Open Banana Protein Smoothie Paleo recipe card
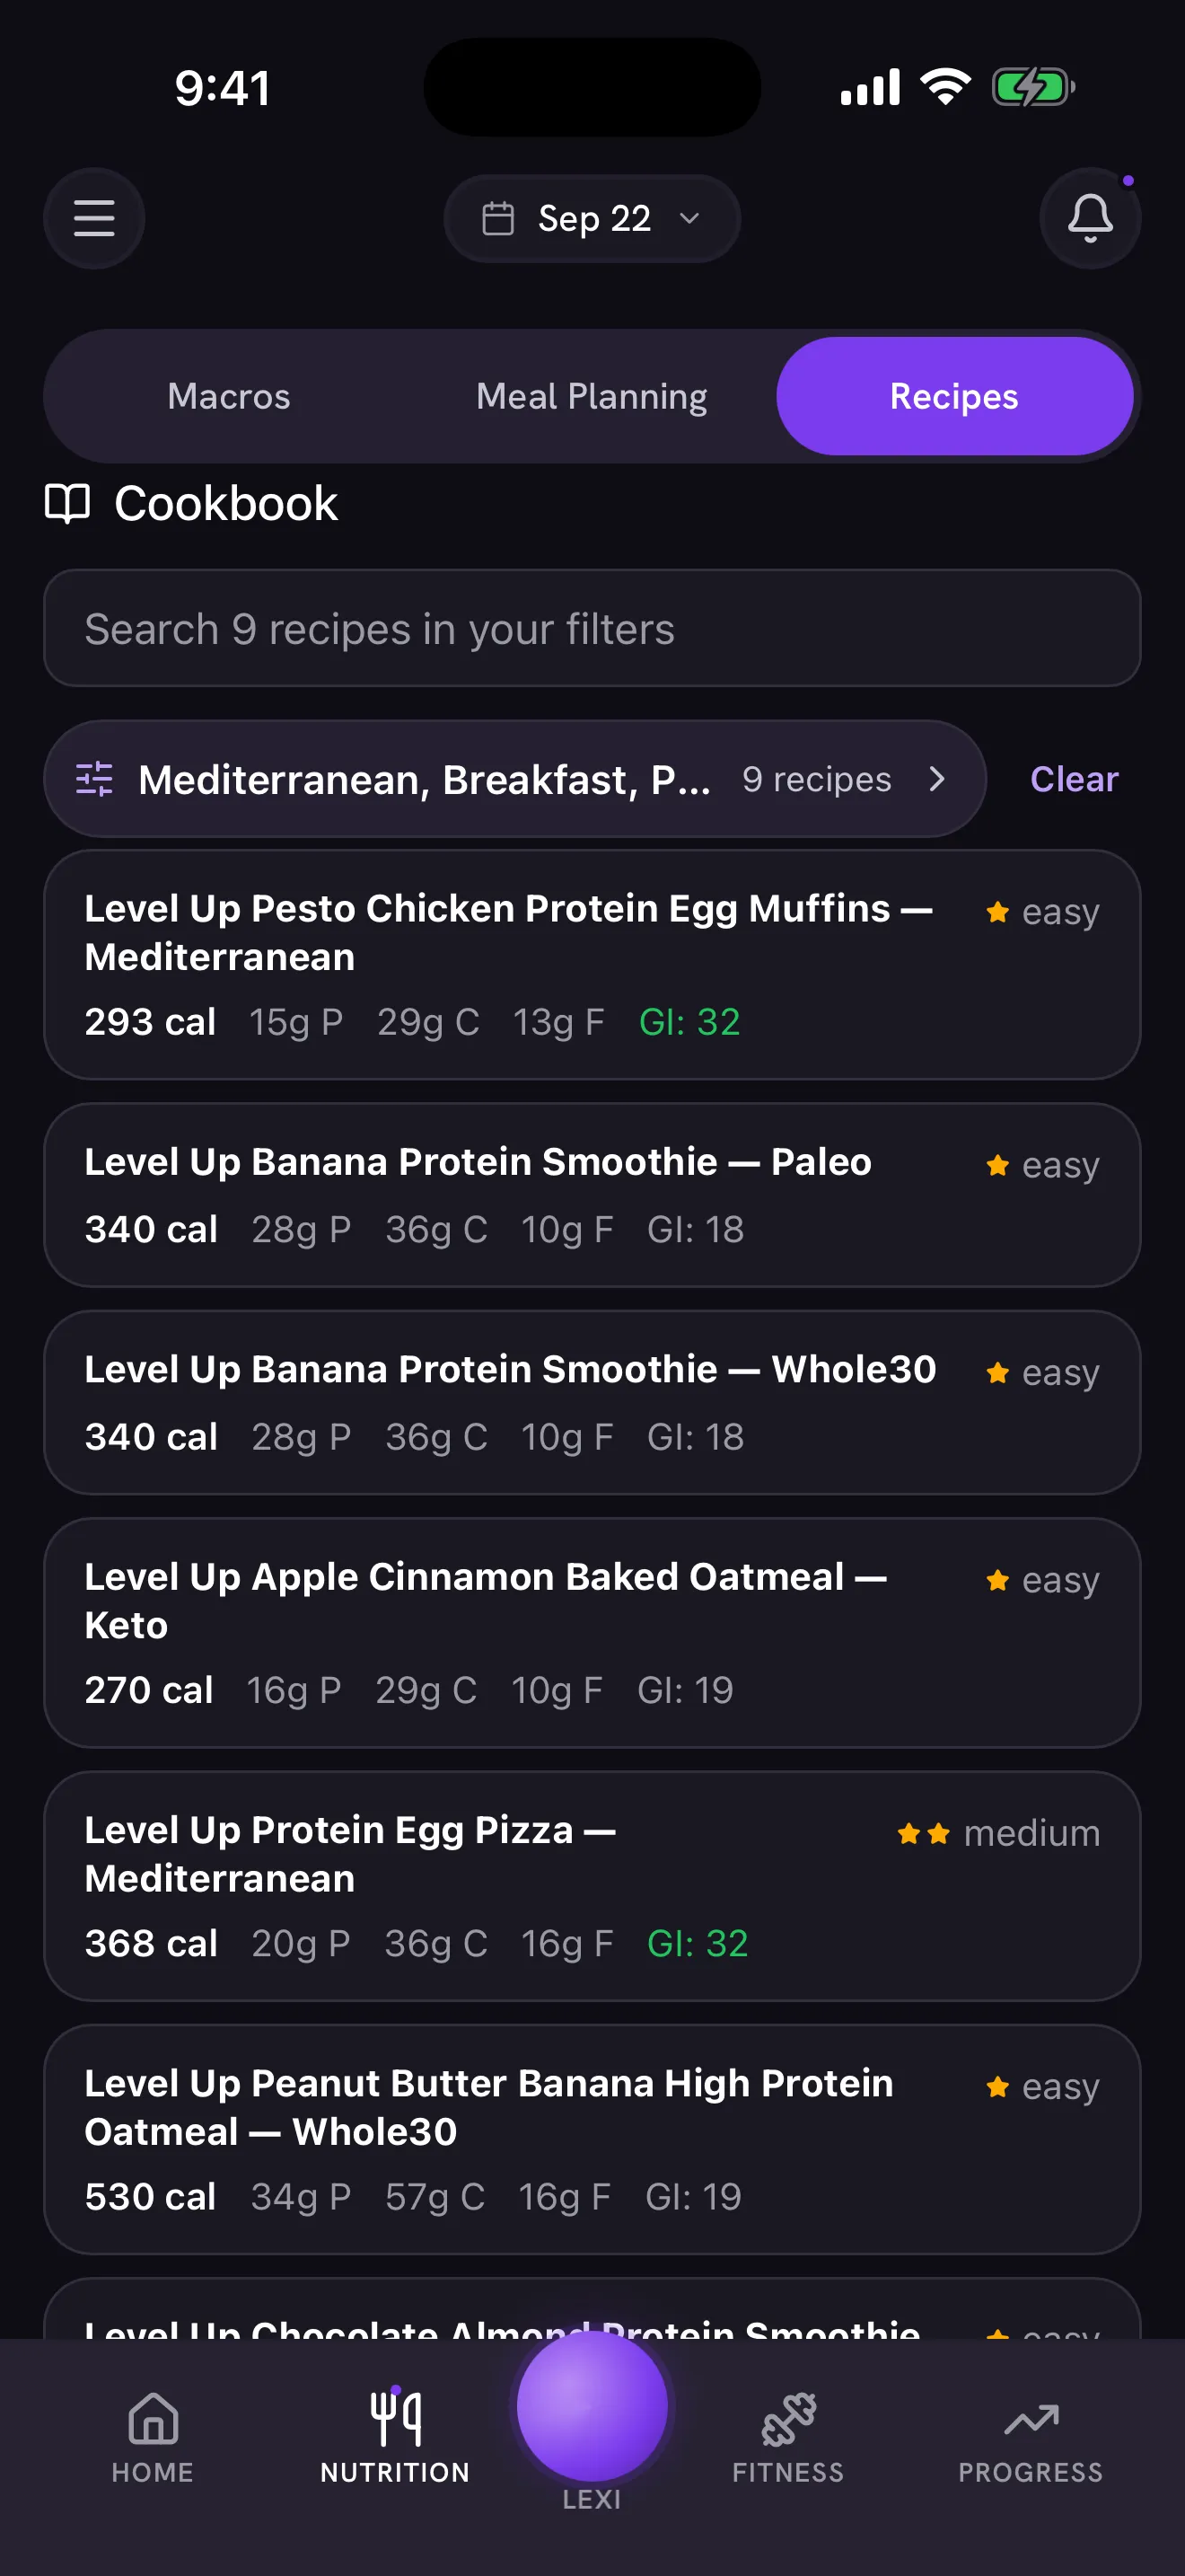 coord(592,1195)
